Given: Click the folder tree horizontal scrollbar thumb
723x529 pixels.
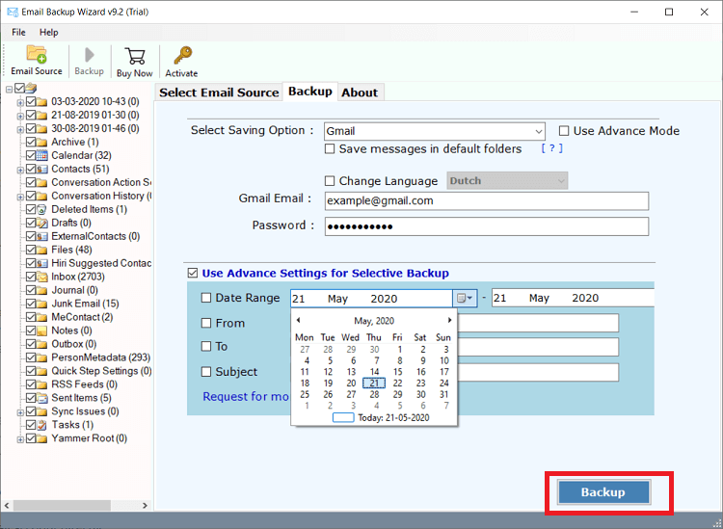Looking at the screenshot, I should point(62,506).
